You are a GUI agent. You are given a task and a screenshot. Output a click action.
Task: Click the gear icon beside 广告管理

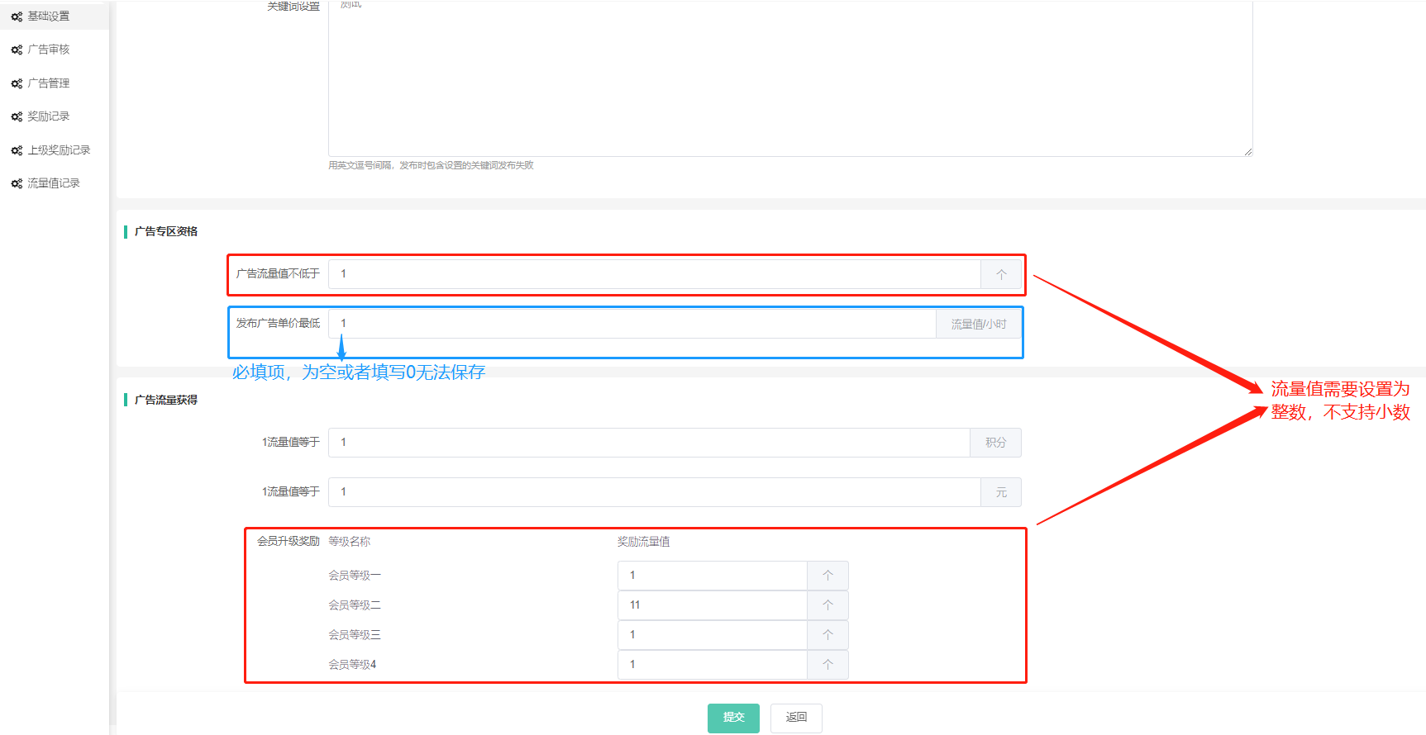coord(17,83)
